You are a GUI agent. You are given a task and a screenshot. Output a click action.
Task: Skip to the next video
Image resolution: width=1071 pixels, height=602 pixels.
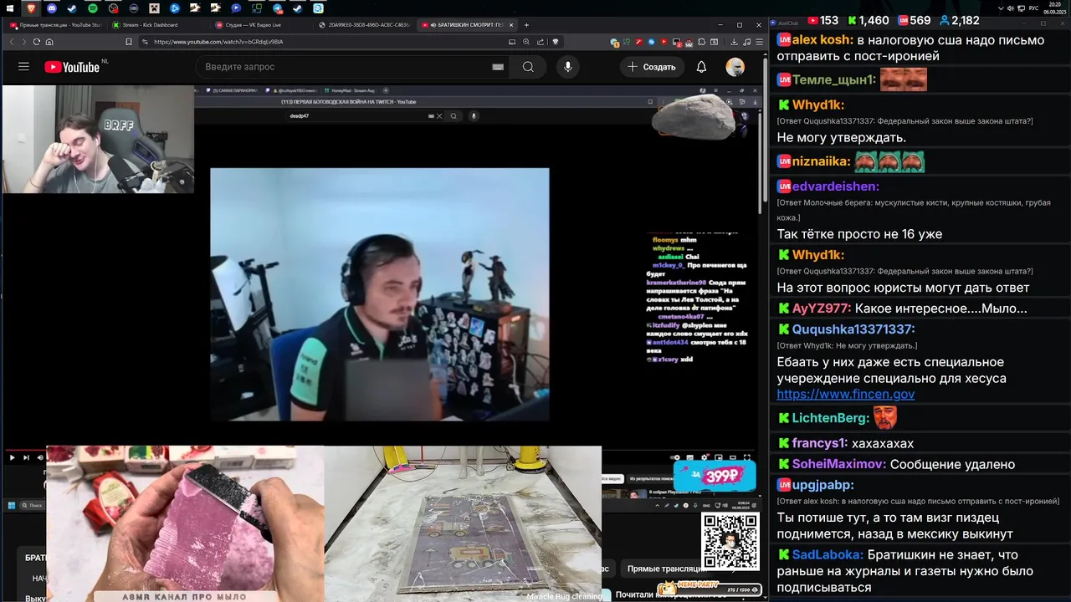click(26, 457)
